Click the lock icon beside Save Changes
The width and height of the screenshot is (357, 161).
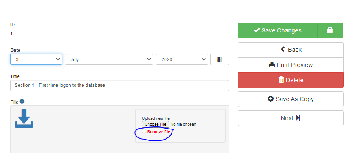tap(330, 30)
